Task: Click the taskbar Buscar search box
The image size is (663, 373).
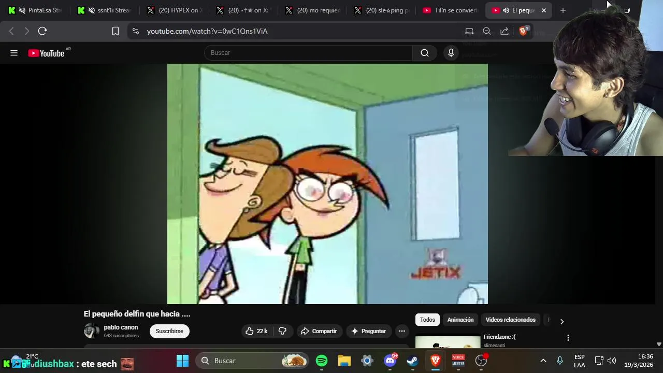Action: tap(253, 361)
